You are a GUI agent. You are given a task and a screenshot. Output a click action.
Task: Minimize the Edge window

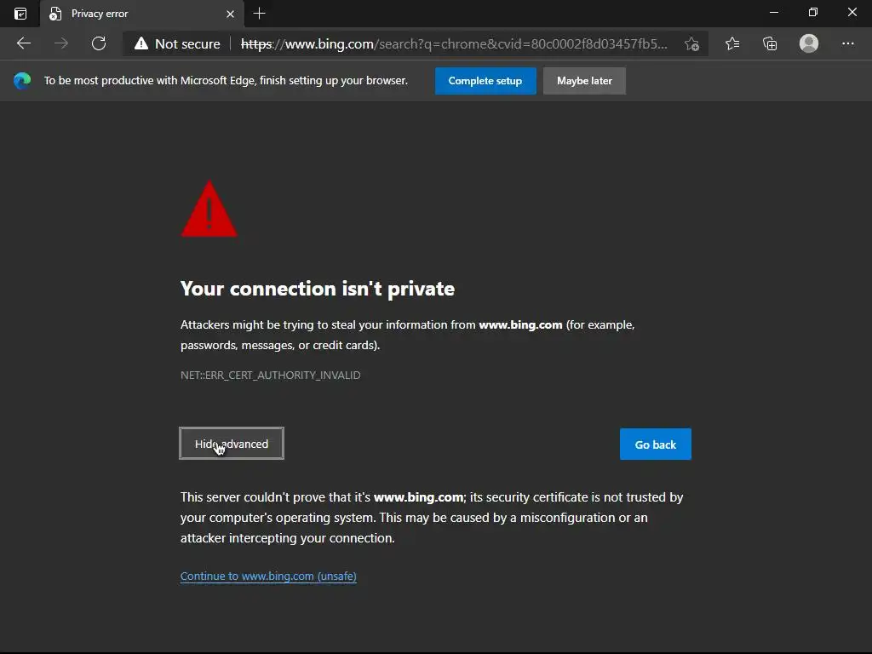point(773,12)
